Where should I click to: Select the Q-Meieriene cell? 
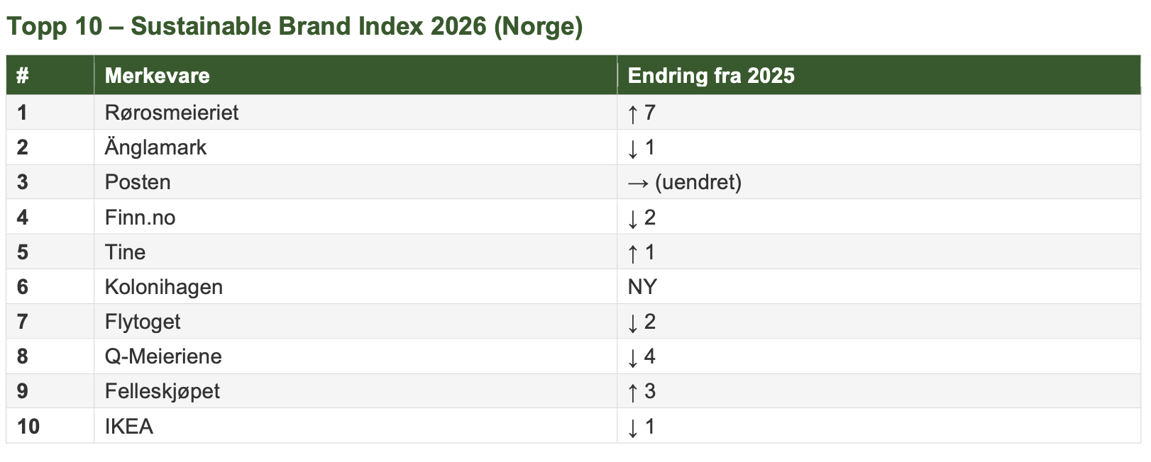click(163, 356)
